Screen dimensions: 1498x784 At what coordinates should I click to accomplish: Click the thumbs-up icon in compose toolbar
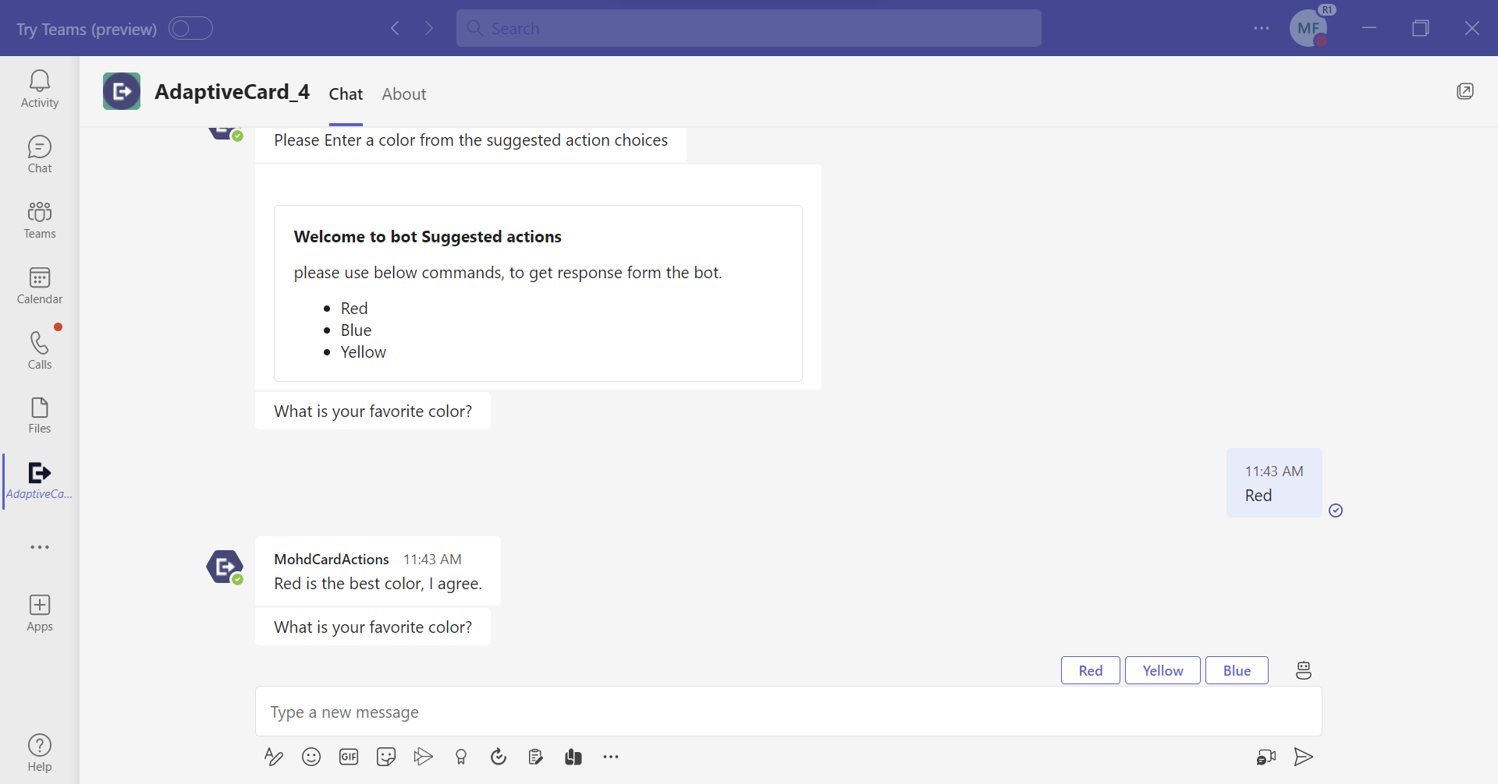(x=573, y=757)
